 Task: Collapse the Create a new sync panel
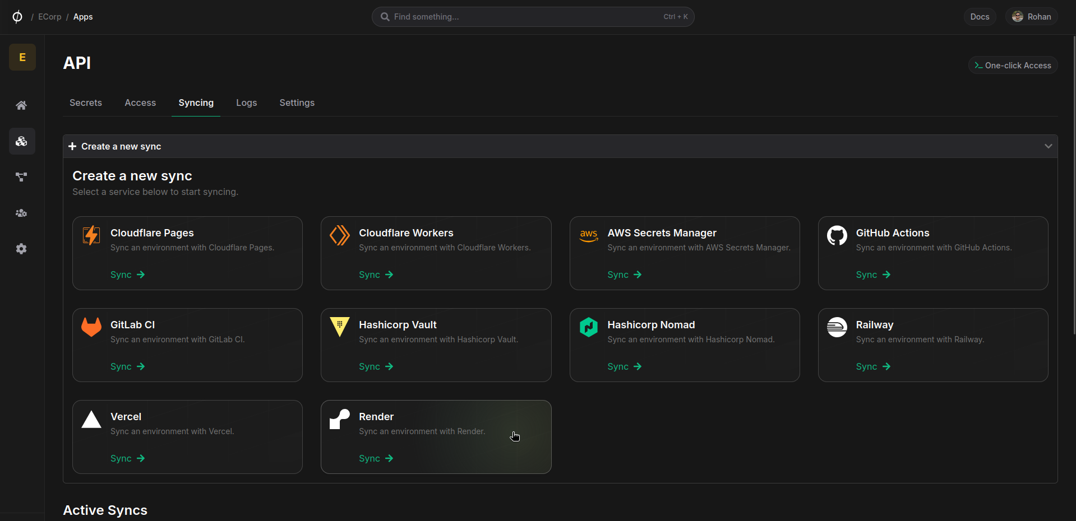[x=1047, y=146]
